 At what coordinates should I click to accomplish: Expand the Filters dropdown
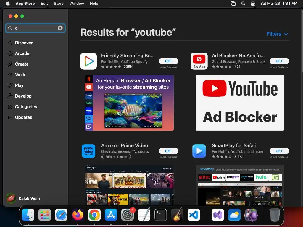pos(278,34)
